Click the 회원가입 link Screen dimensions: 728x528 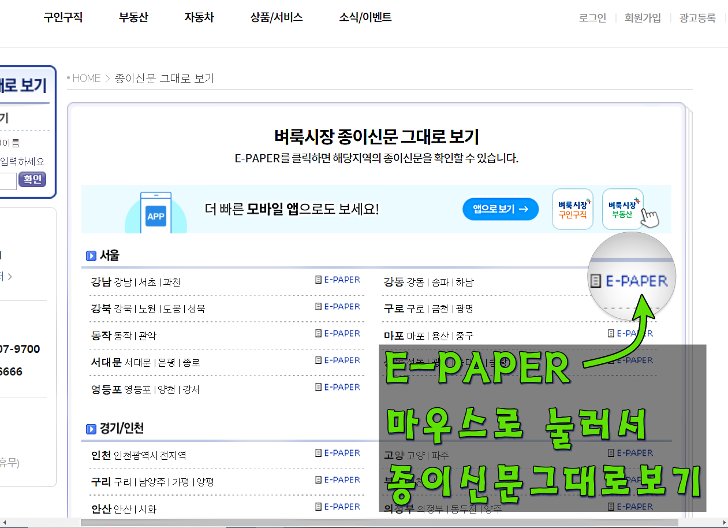643,18
